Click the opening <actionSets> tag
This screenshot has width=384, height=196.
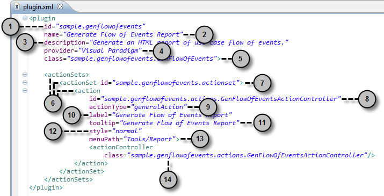[x=67, y=75]
